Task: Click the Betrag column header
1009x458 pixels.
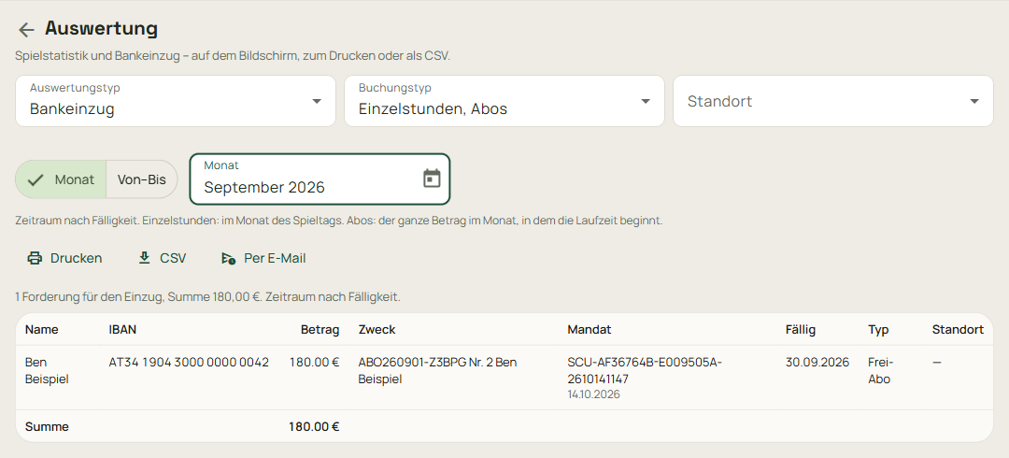Action: point(320,330)
